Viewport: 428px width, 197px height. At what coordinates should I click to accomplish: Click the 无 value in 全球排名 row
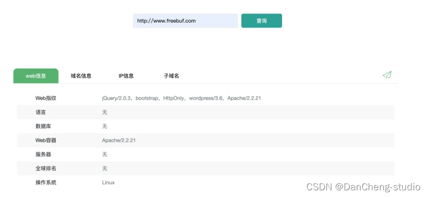(105, 168)
